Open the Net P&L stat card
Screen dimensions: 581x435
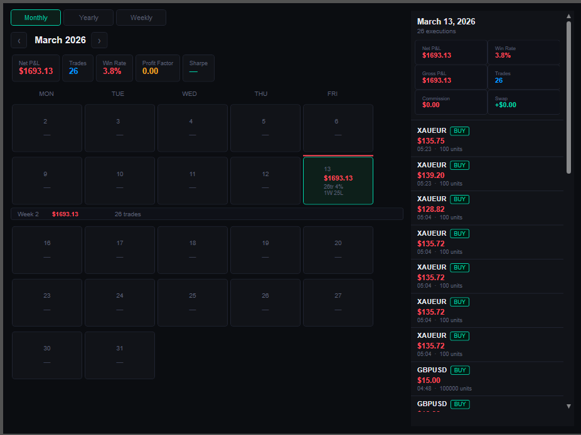[36, 68]
